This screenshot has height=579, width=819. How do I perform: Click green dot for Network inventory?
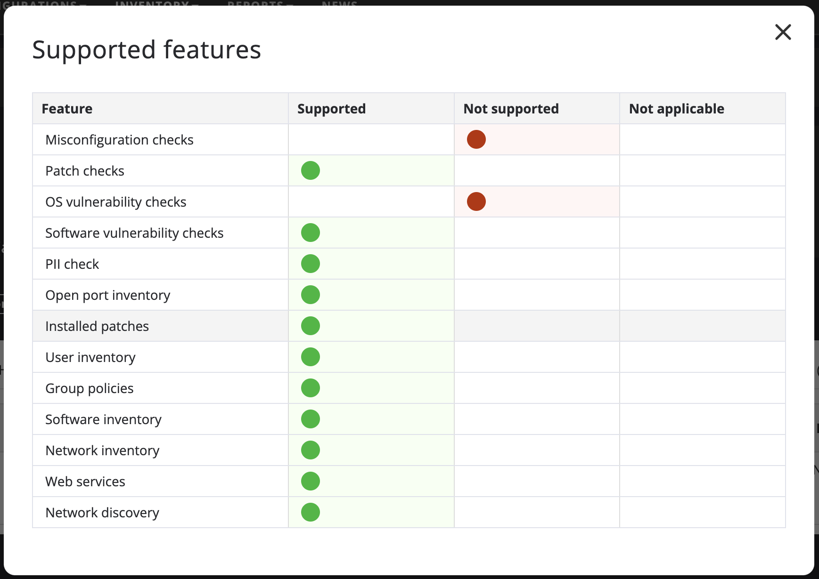(x=310, y=450)
